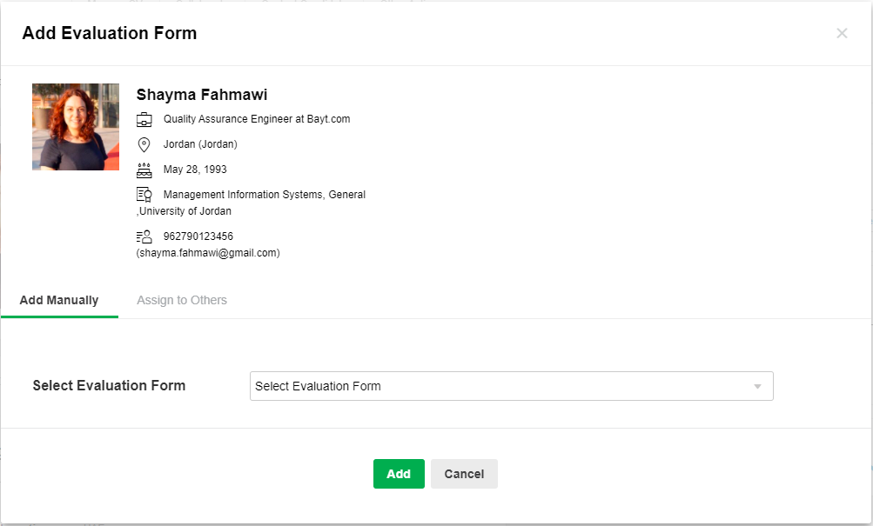This screenshot has width=873, height=526.
Task: Click the candidate's profile photo
Action: 76,127
